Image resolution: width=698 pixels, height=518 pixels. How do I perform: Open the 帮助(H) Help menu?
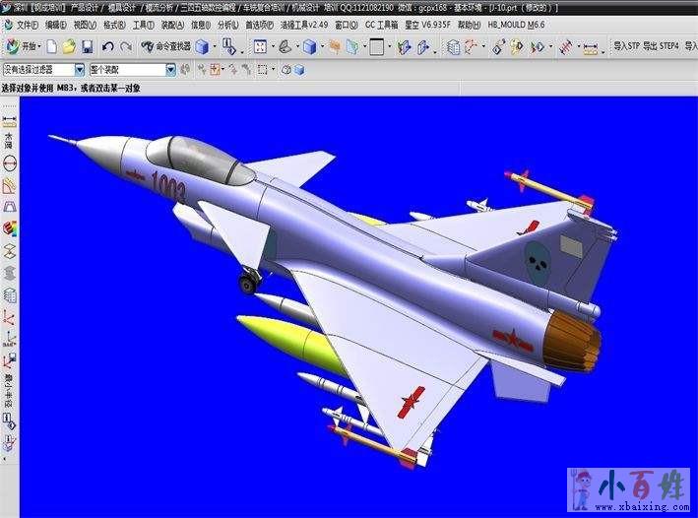click(x=469, y=25)
